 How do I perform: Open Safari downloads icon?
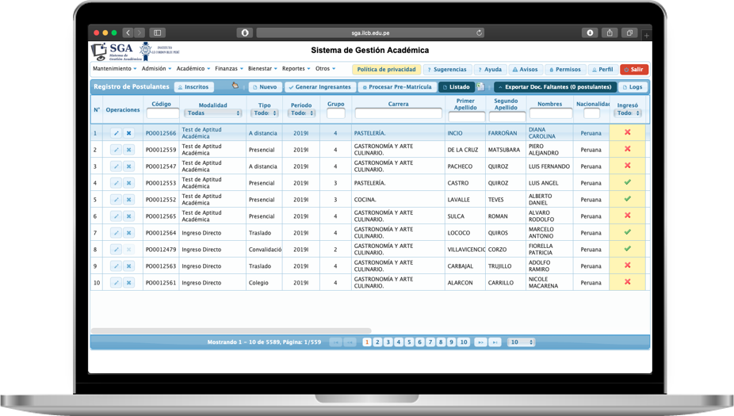click(590, 32)
